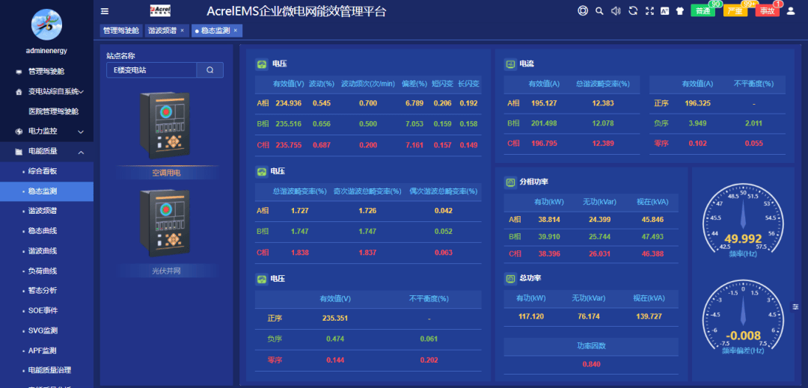Click the 电能质量 folder icon

pyautogui.click(x=19, y=152)
